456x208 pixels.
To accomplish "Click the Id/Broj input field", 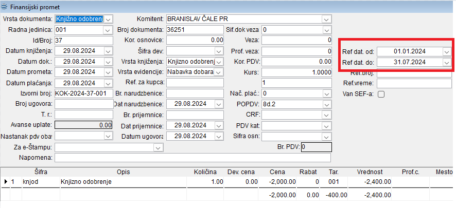I will coord(83,41).
